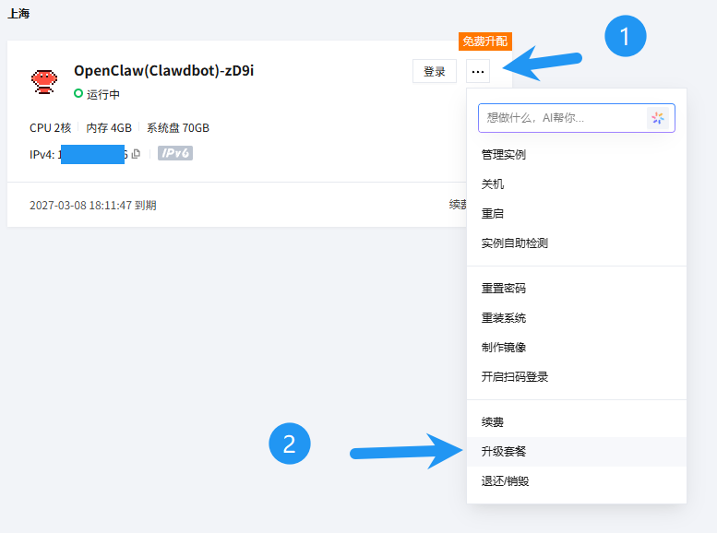Image resolution: width=717 pixels, height=533 pixels.
Task: Choose 关机 in the dropdown menu
Action: tap(493, 184)
